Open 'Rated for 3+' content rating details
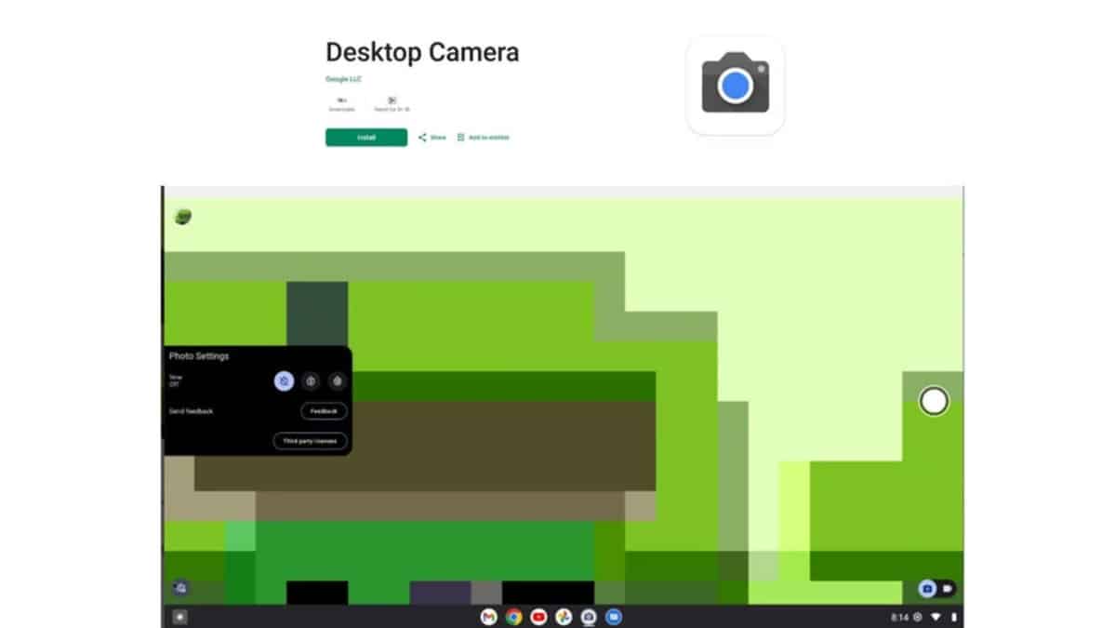The image size is (1115, 628). 392,102
